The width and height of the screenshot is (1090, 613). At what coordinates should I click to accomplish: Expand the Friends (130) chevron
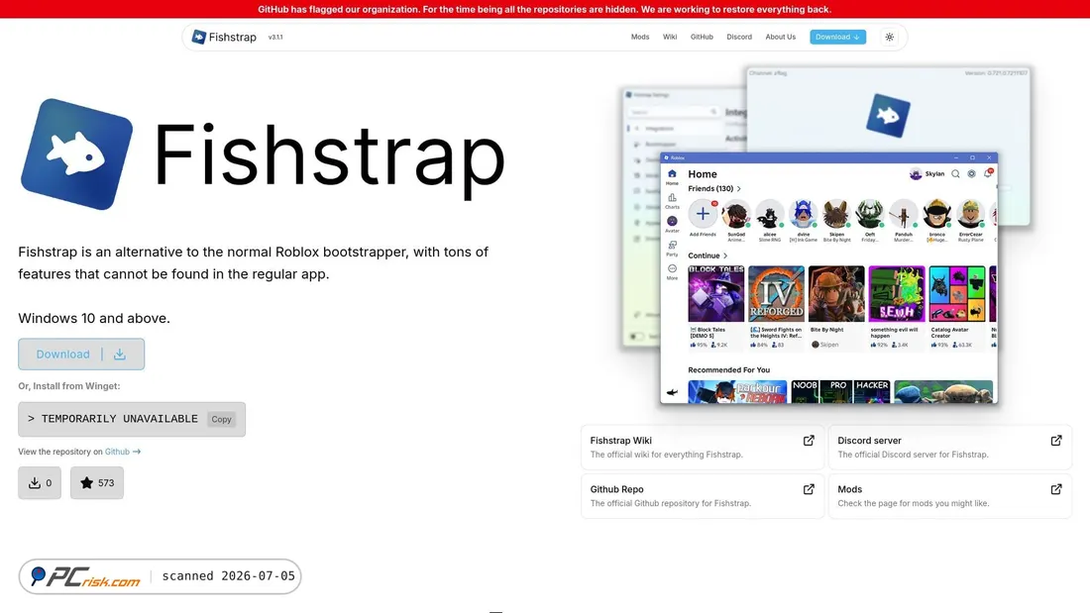[x=739, y=189]
